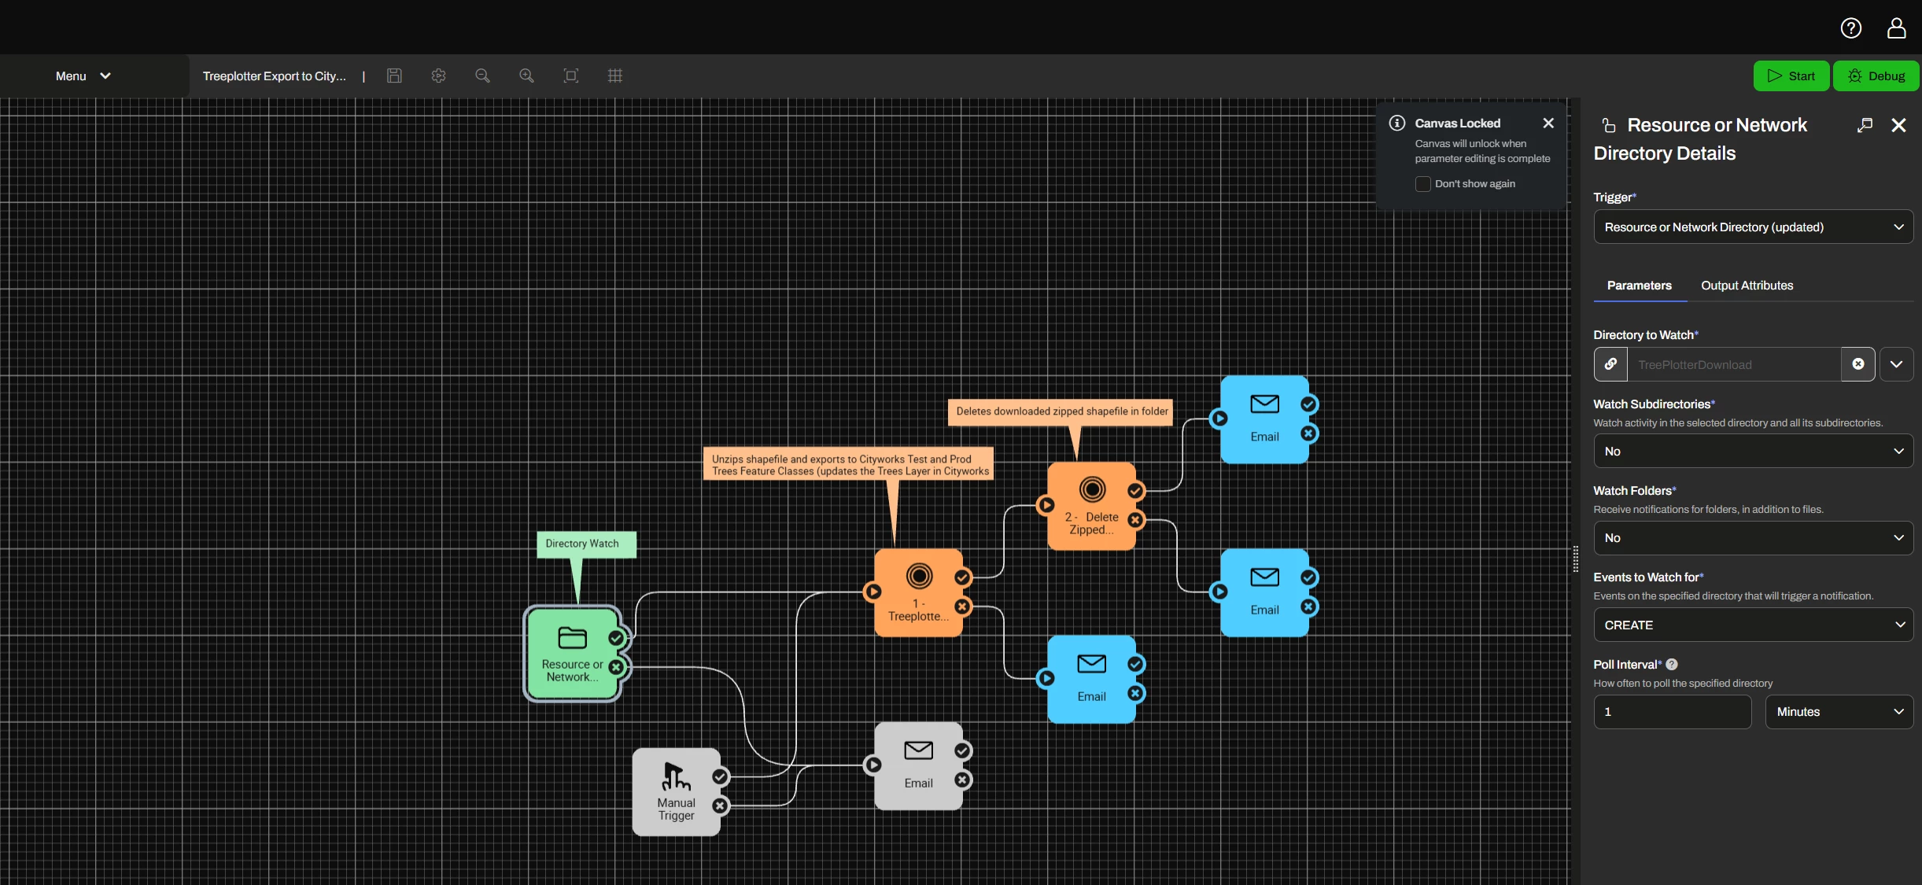Check the Don't show again box
The image size is (1922, 885).
tap(1423, 184)
